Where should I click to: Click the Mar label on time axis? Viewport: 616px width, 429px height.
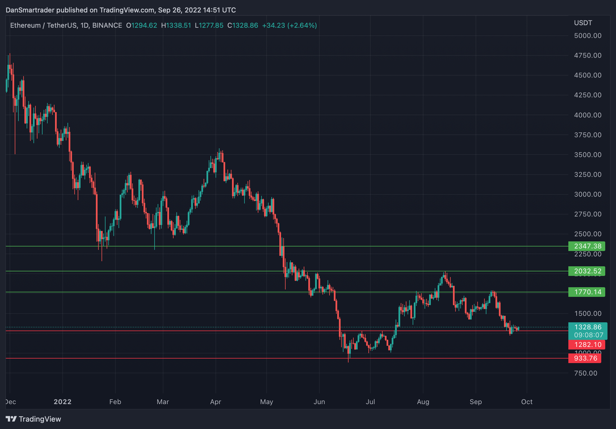pos(163,402)
